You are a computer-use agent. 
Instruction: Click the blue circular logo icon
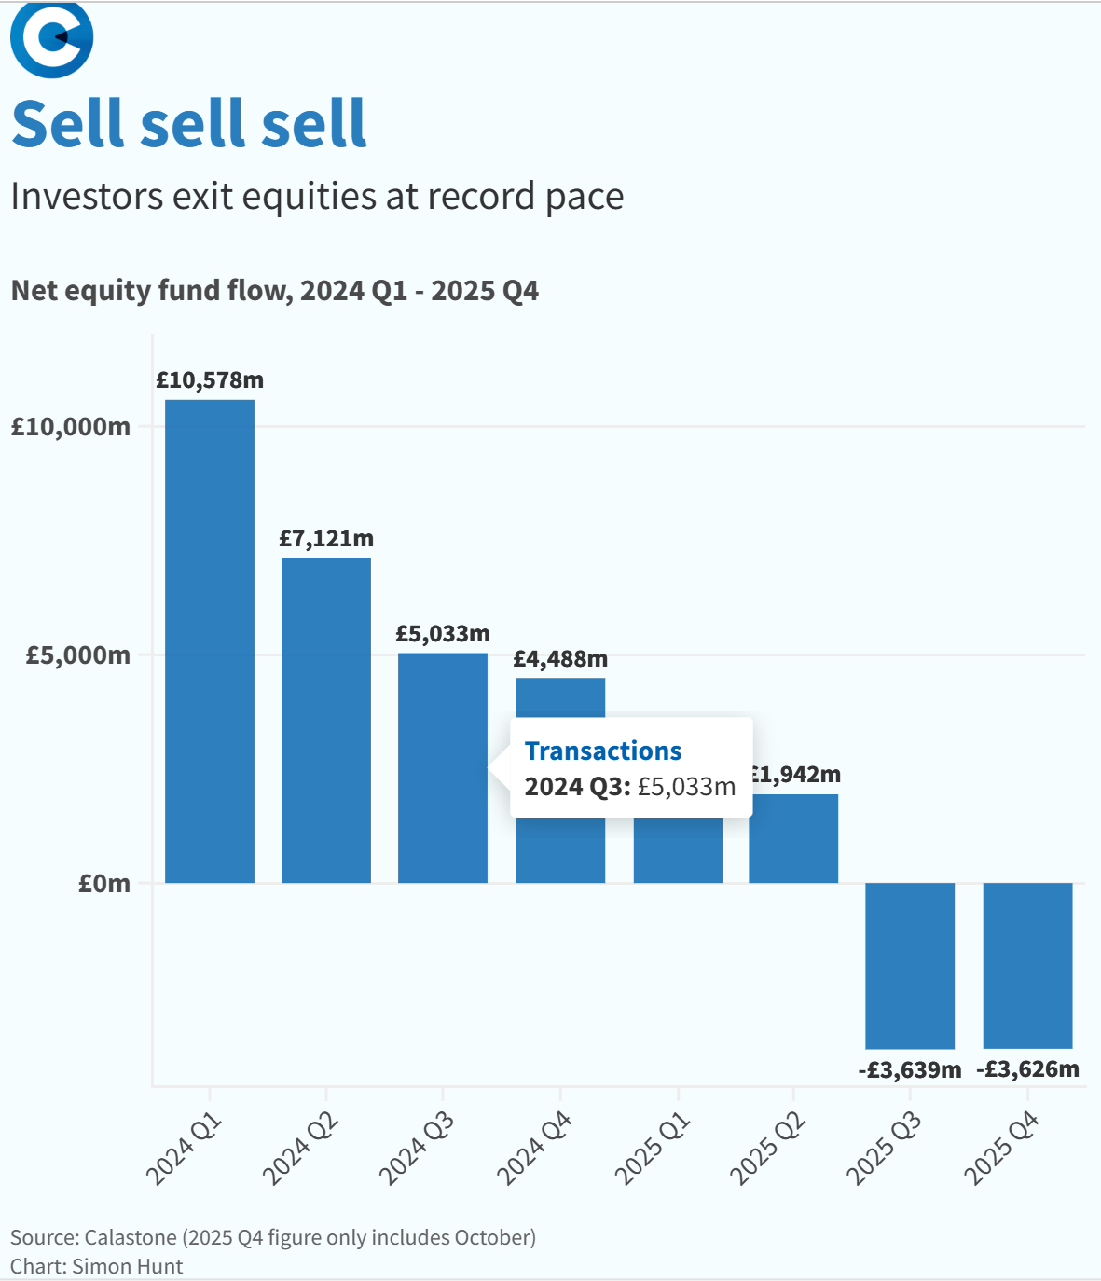[52, 37]
